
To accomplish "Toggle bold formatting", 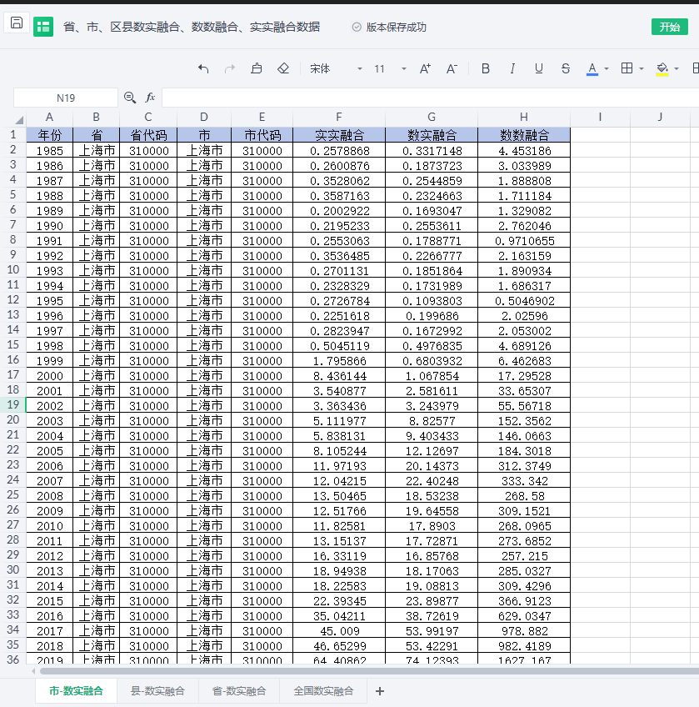I will 486,68.
